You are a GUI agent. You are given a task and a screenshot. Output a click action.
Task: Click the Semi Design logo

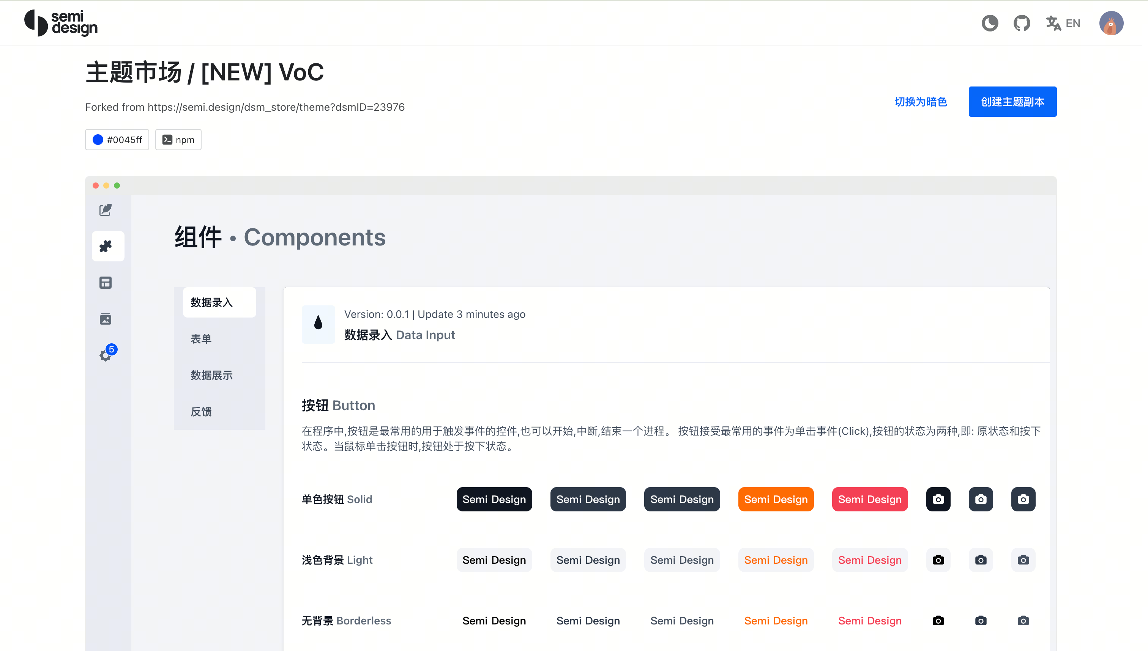tap(61, 23)
